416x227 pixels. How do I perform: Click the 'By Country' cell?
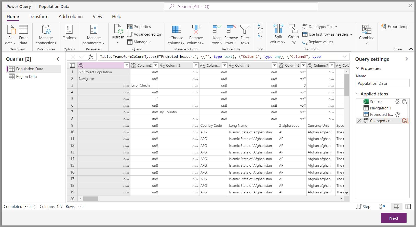point(179,112)
